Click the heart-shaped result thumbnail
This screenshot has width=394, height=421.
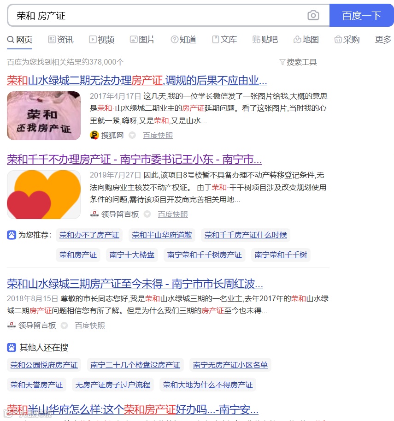44,195
